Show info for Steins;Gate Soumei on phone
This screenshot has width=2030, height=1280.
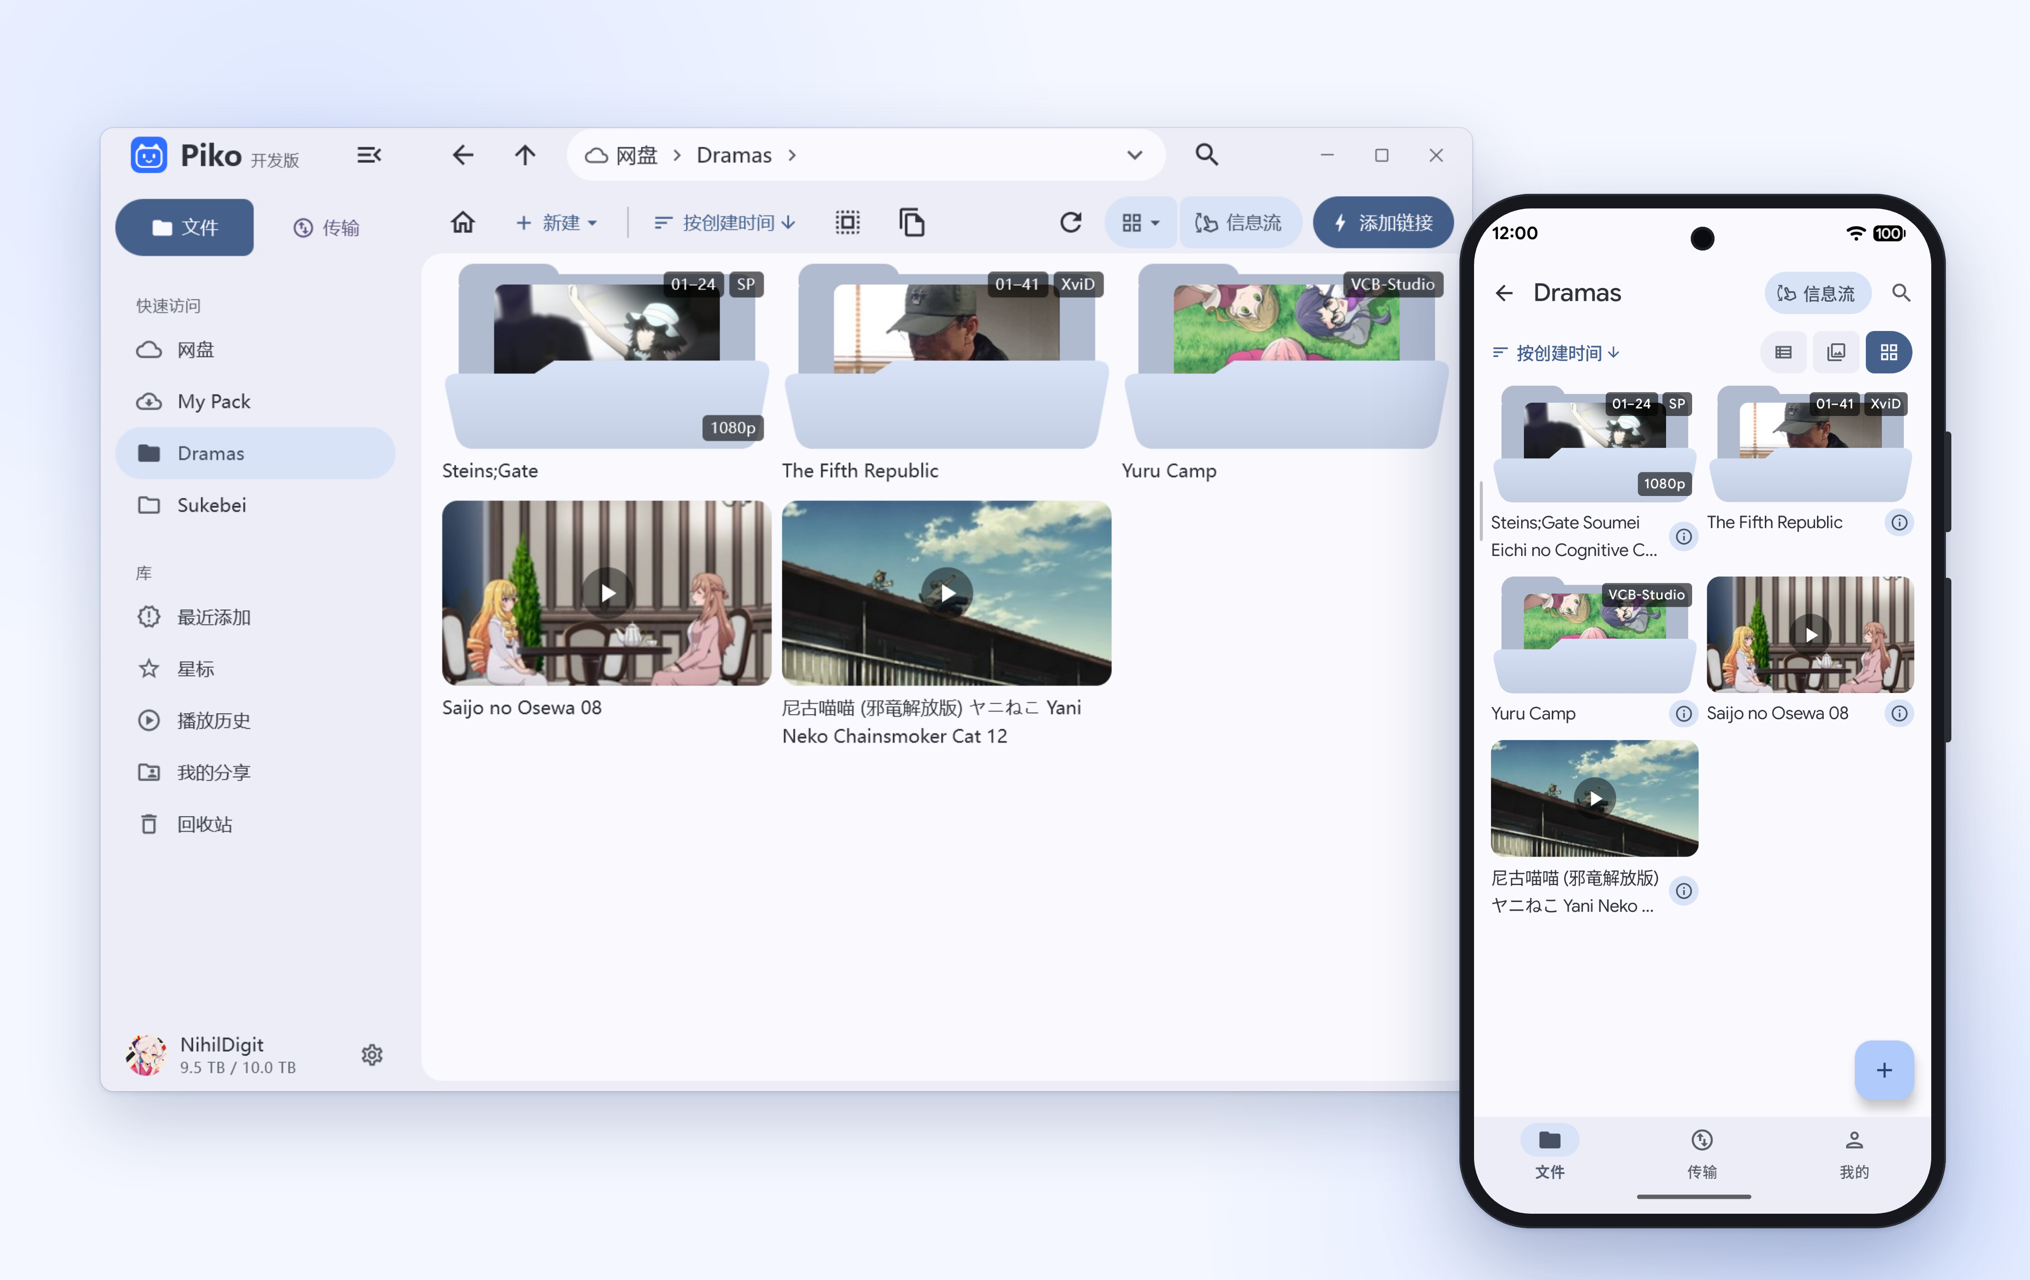tap(1683, 536)
